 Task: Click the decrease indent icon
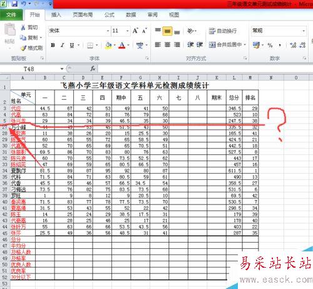[x=190, y=45]
